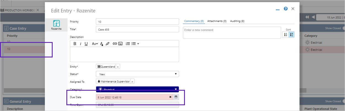345x111 pixels.
Task: Open the three-dot more options menu
Action: [x=278, y=9]
